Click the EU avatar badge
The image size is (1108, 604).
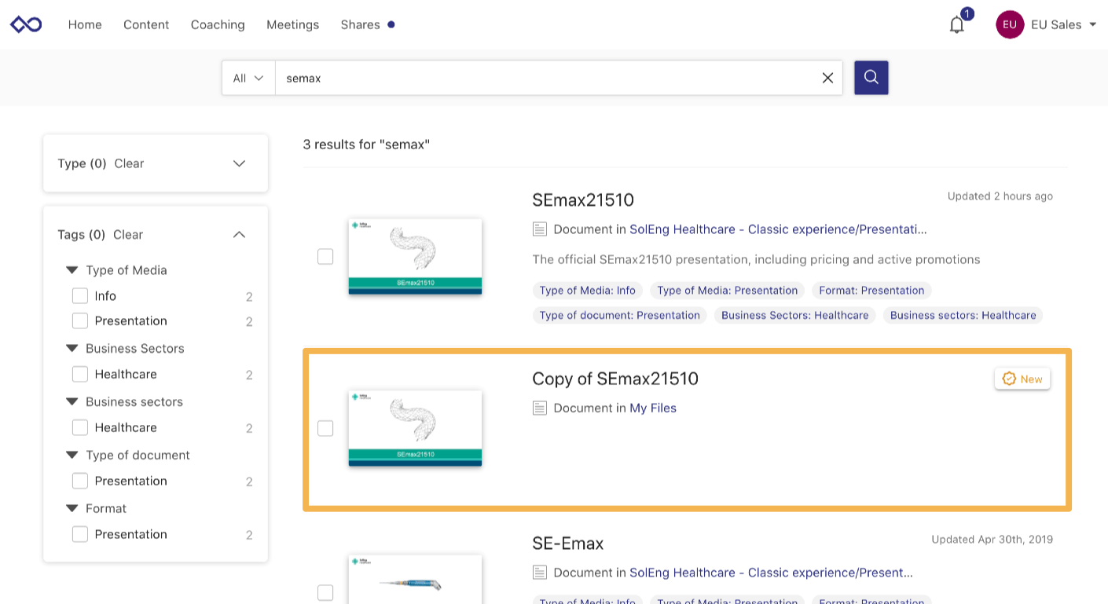tap(1009, 24)
